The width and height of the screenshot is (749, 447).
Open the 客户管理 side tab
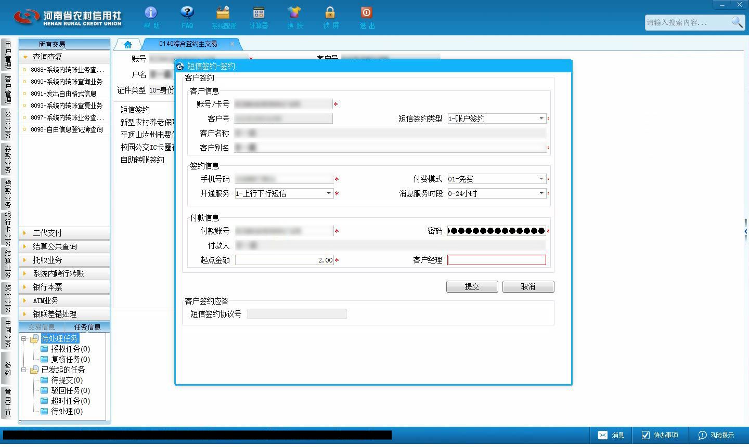tap(8, 89)
